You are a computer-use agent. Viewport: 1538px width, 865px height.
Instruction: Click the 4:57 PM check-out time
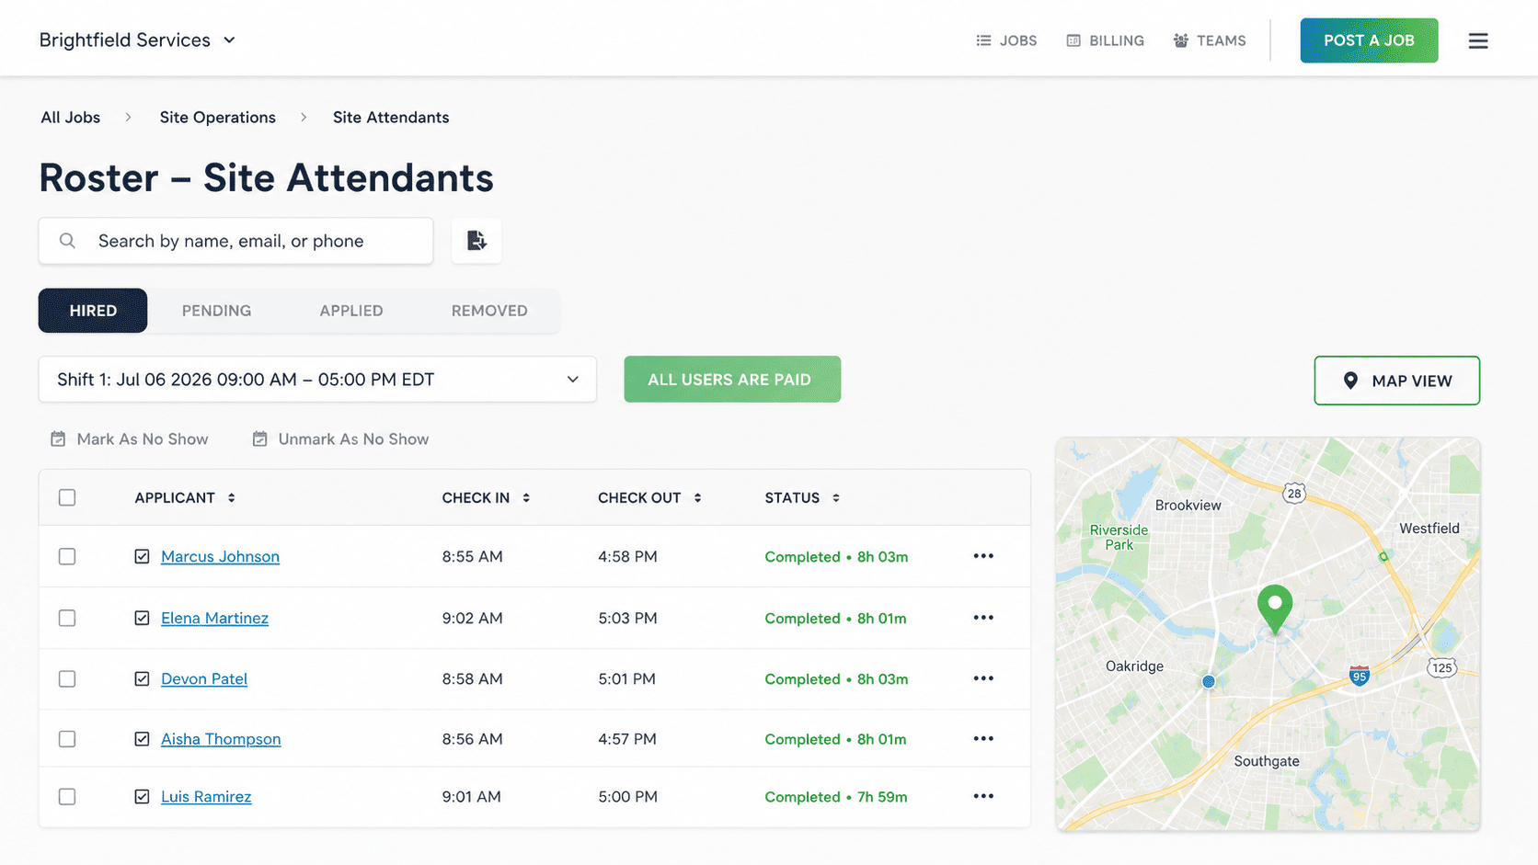[627, 739]
